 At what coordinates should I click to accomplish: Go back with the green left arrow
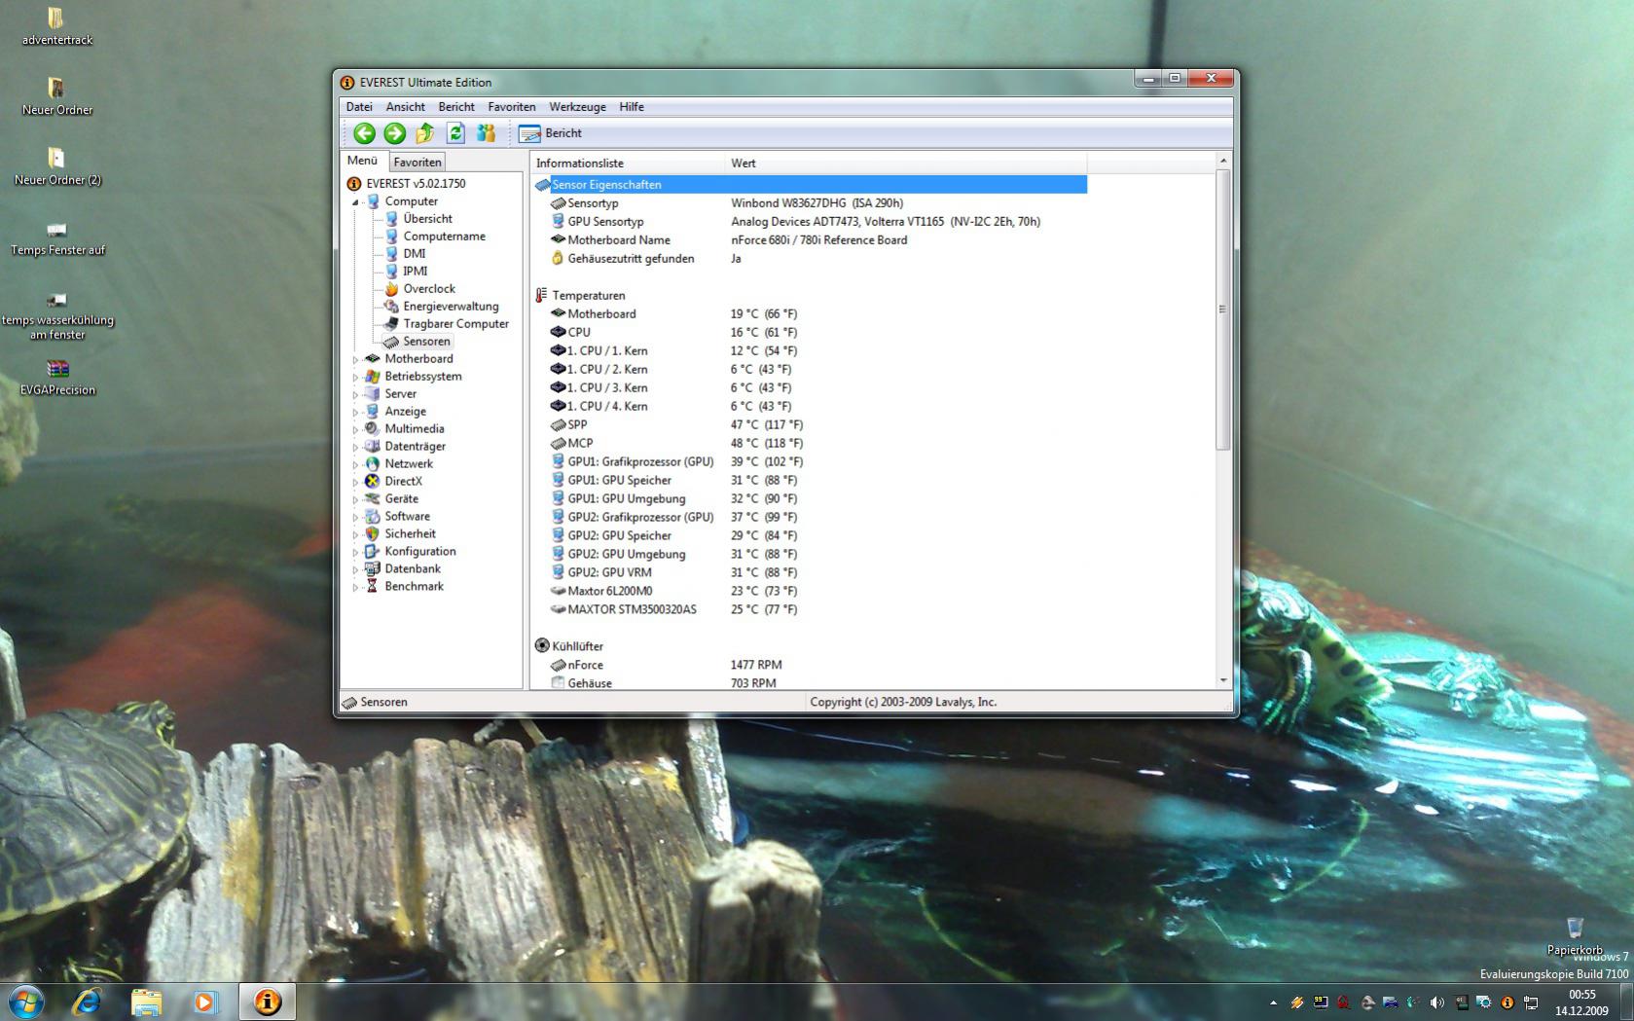pos(365,133)
